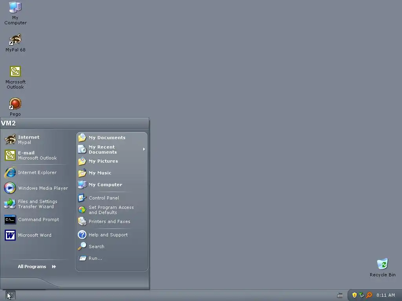Open My Recent Documents entry

click(112, 149)
